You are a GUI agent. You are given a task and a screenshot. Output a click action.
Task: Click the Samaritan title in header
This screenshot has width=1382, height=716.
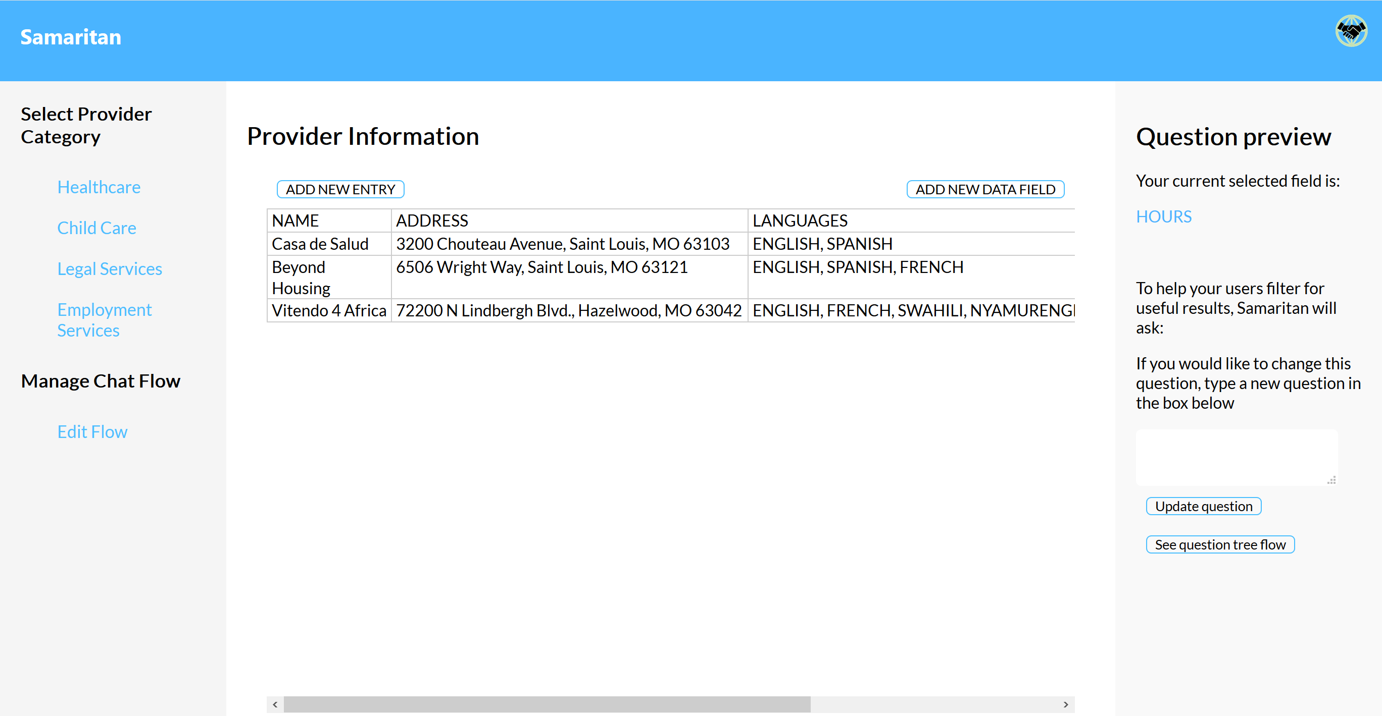click(71, 37)
